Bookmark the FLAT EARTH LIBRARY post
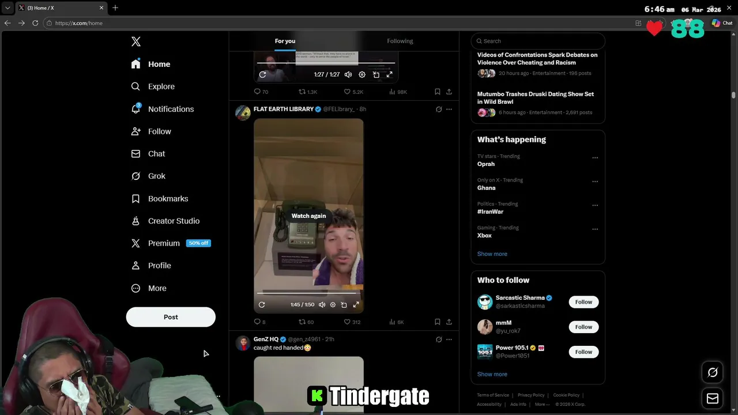The height and width of the screenshot is (415, 738). pyautogui.click(x=438, y=322)
